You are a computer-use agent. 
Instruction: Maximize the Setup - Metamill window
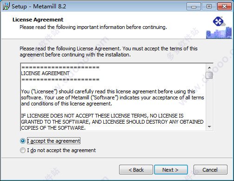point(209,7)
